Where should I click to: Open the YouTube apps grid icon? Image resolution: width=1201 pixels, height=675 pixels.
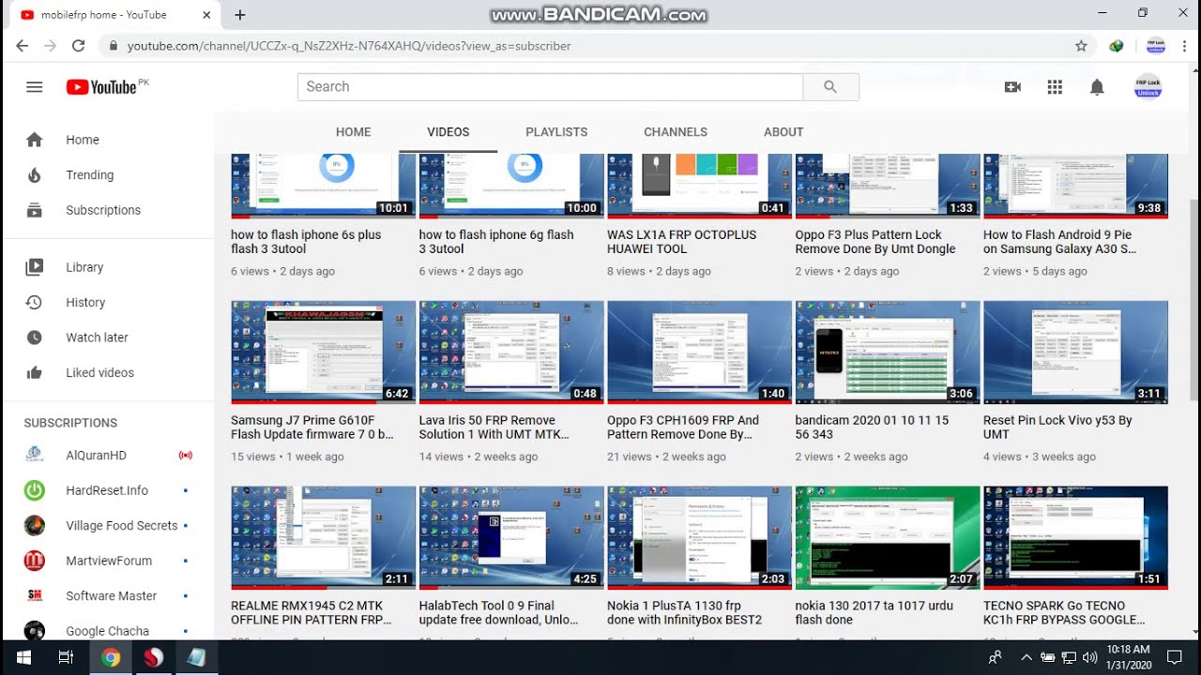[x=1055, y=87]
